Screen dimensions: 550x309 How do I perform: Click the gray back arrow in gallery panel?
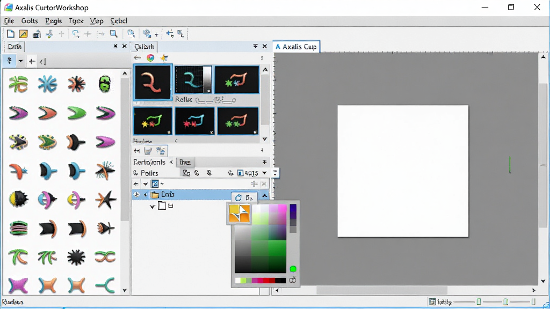[x=137, y=58]
